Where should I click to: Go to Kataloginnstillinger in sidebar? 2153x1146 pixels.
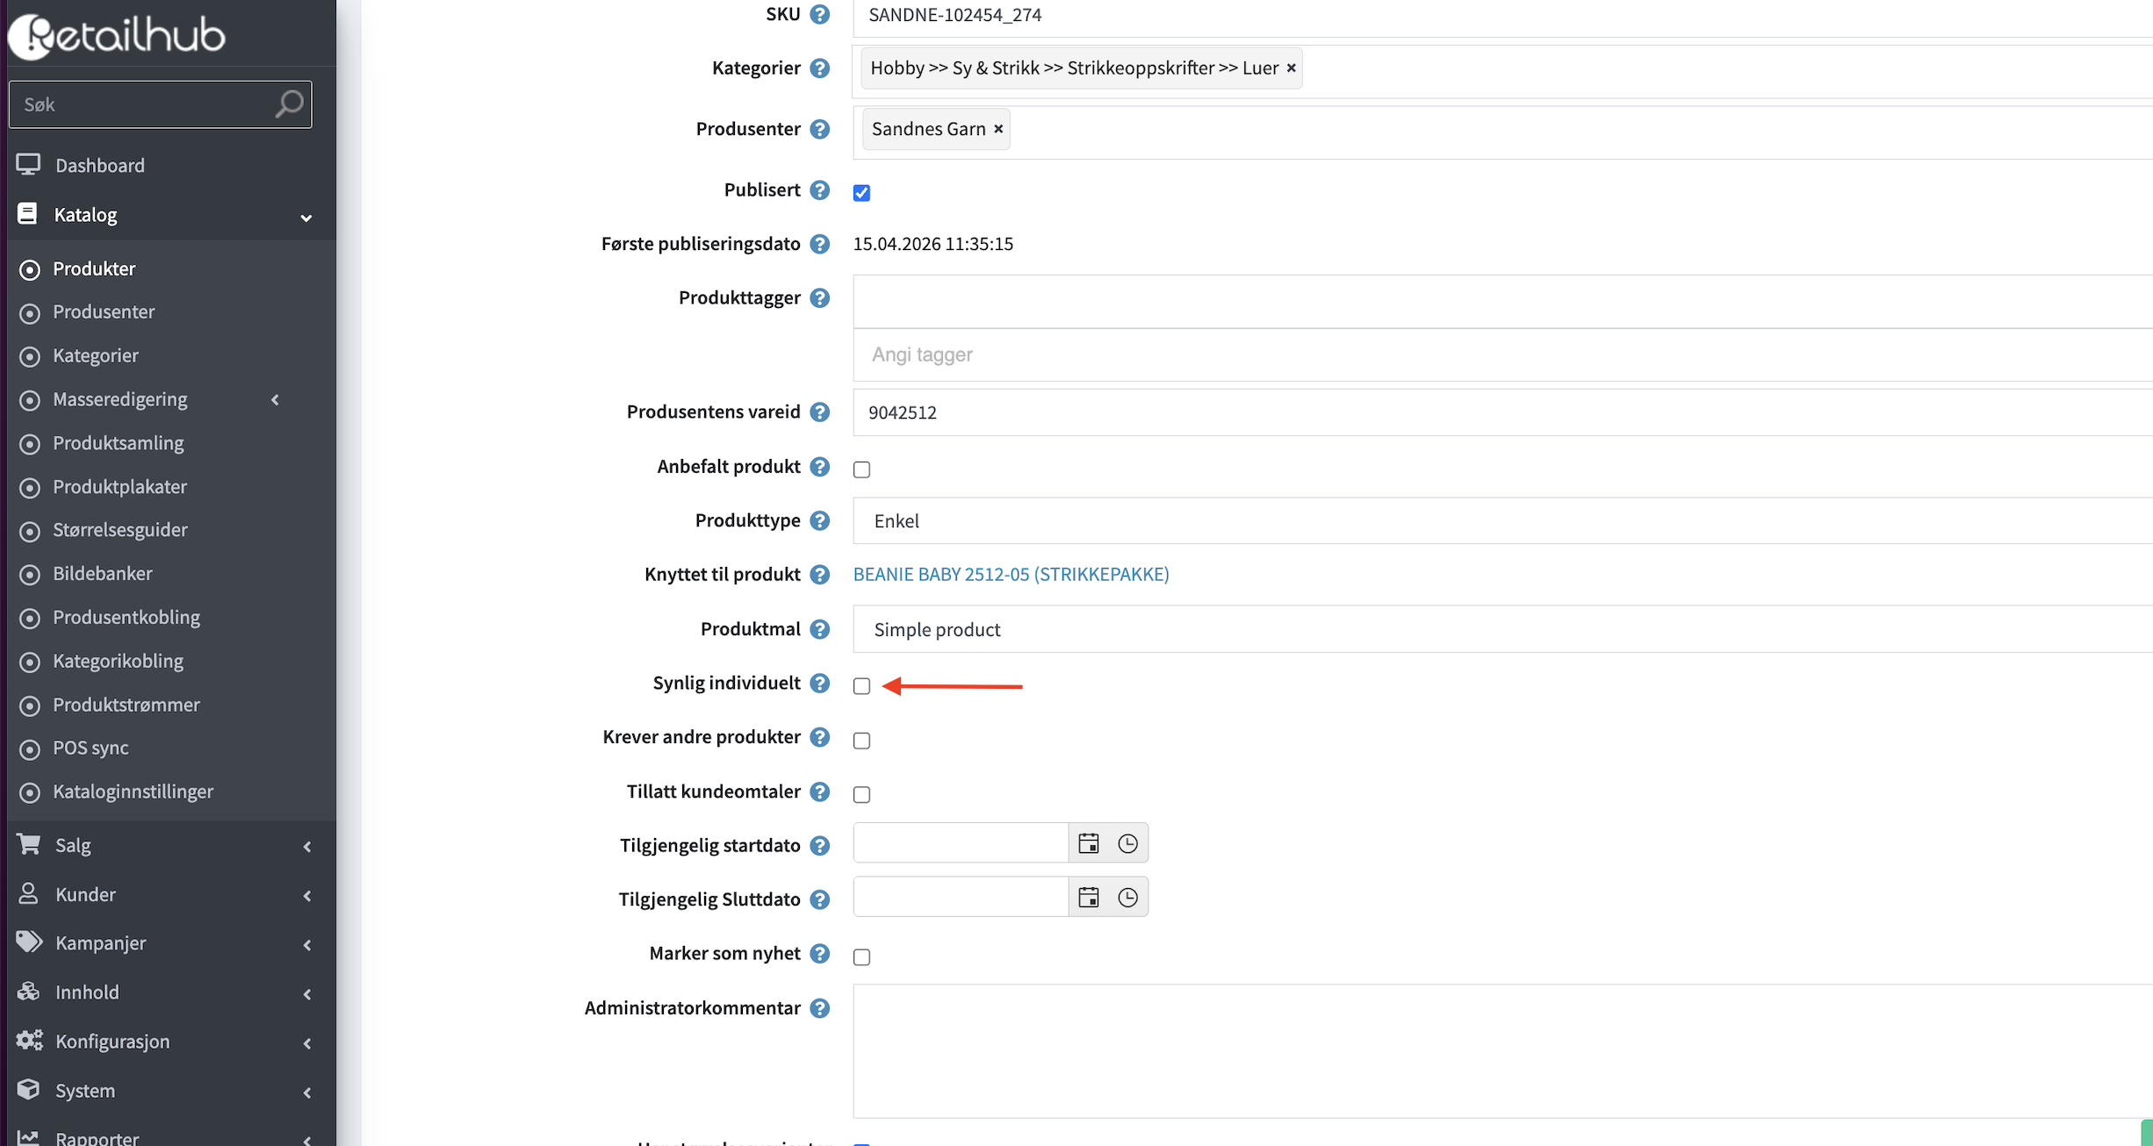point(133,791)
